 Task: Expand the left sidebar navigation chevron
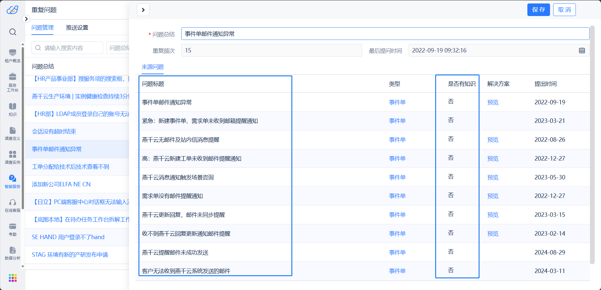pyautogui.click(x=26, y=19)
